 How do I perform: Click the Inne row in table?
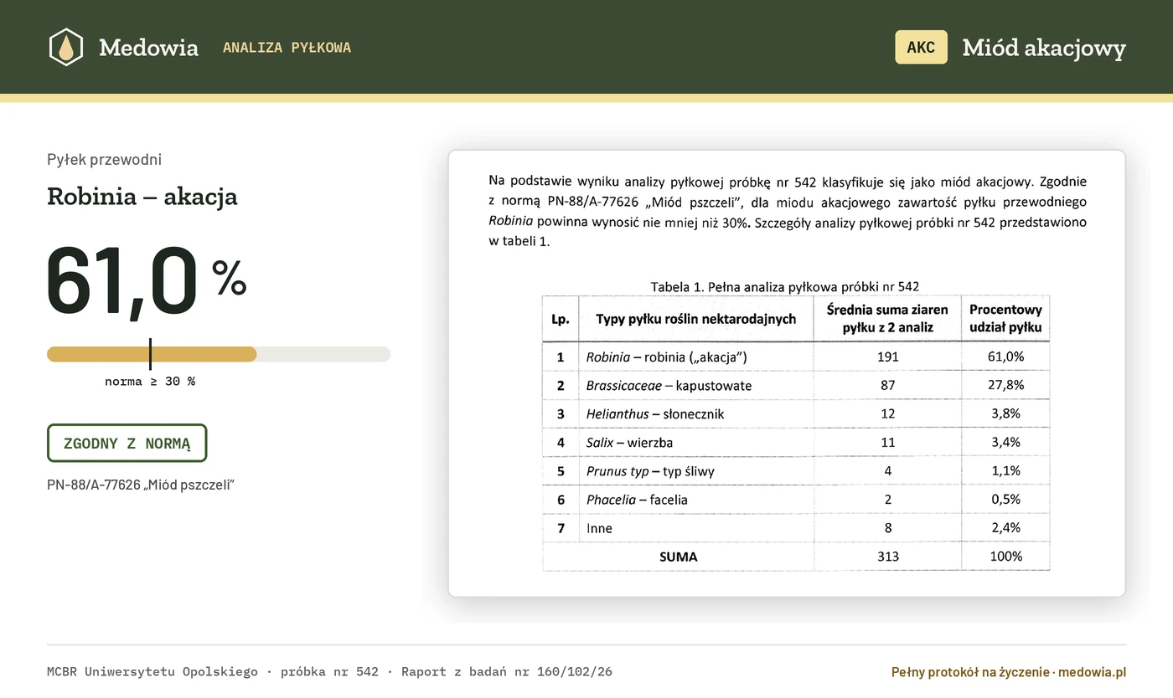coord(796,528)
